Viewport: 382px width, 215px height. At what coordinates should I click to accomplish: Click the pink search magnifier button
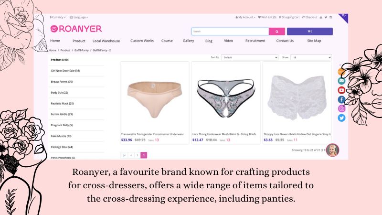pos(277,32)
